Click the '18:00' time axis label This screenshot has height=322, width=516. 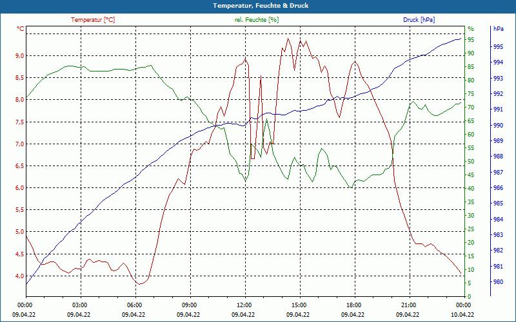coord(353,305)
